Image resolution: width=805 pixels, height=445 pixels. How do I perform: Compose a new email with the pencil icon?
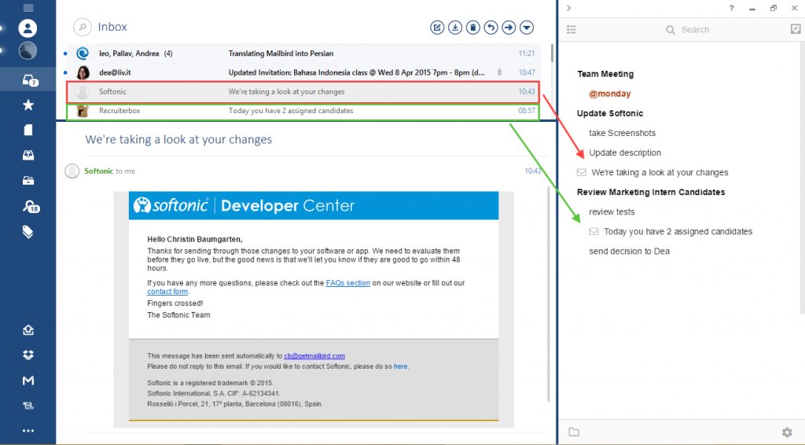(x=437, y=28)
